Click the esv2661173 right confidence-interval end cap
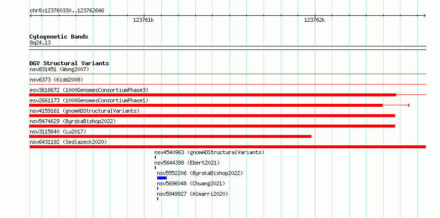 [409, 105]
